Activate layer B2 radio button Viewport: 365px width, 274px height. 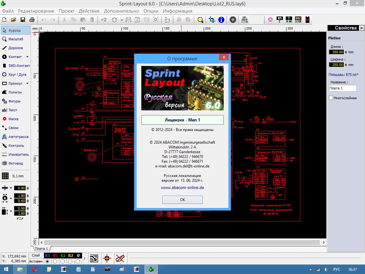[x=70, y=261]
